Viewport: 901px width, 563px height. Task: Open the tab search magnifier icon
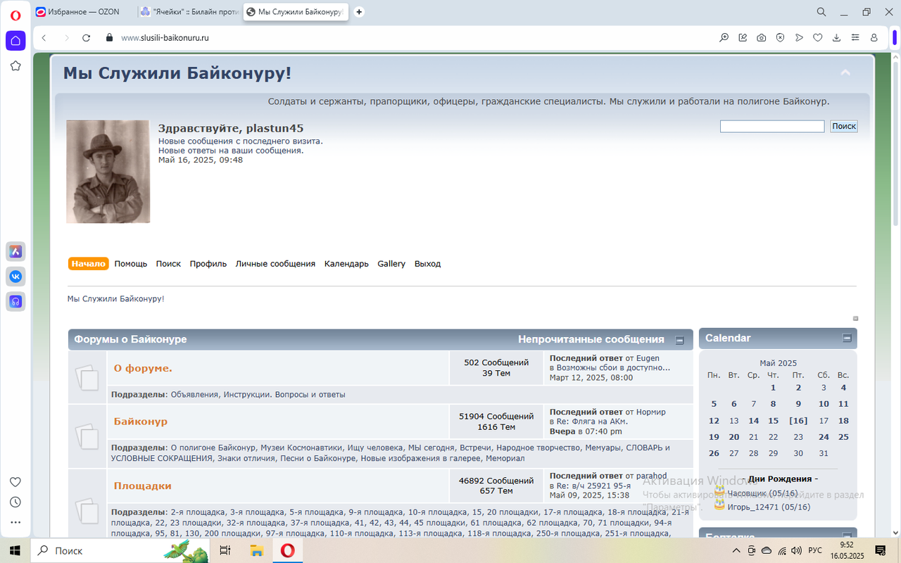pos(821,12)
